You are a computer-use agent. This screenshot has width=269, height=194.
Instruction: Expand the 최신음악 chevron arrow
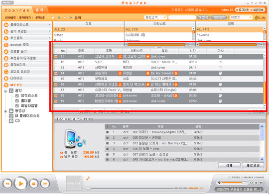coord(49,38)
